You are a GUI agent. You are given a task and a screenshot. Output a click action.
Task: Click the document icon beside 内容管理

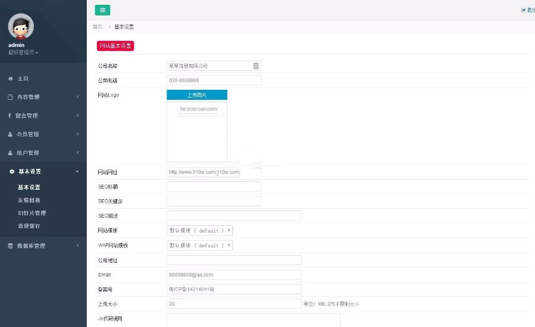[x=10, y=97]
